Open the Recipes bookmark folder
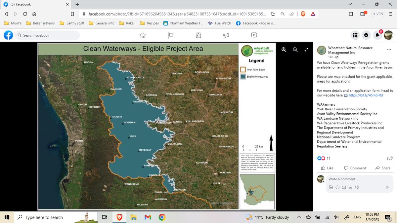 150,23
